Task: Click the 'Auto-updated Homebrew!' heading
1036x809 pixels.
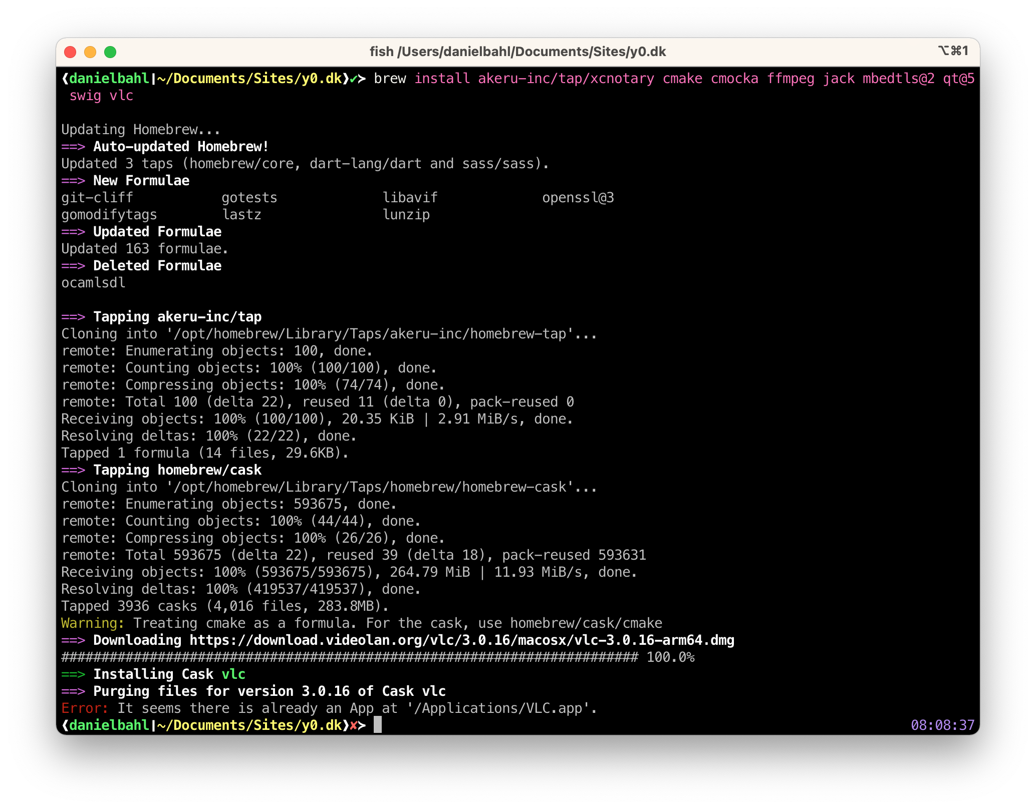Action: coord(181,147)
